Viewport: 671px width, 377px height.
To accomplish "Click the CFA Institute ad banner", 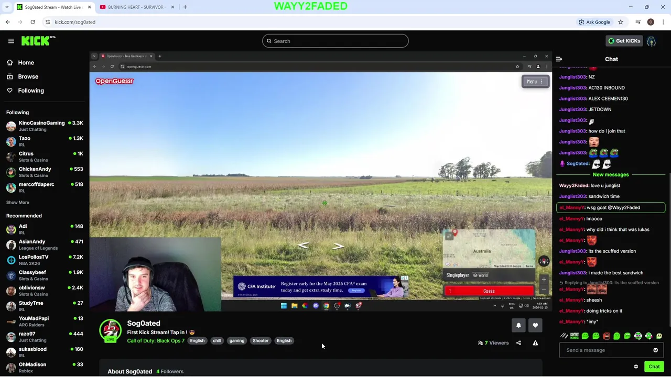I will pos(321,287).
